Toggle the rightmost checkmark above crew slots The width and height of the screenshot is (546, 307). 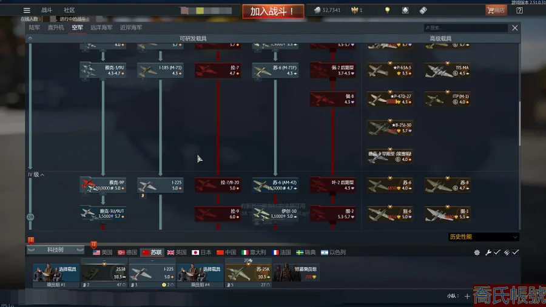(516, 252)
